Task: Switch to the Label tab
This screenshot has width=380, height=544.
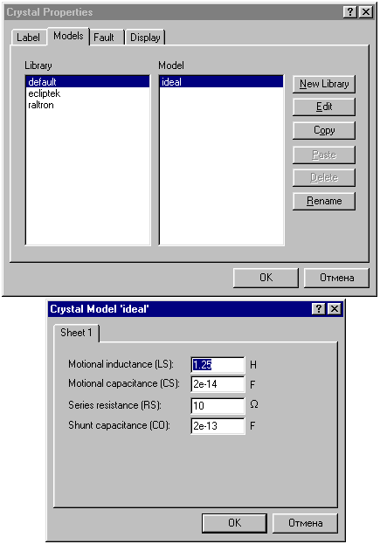Action: coord(29,38)
